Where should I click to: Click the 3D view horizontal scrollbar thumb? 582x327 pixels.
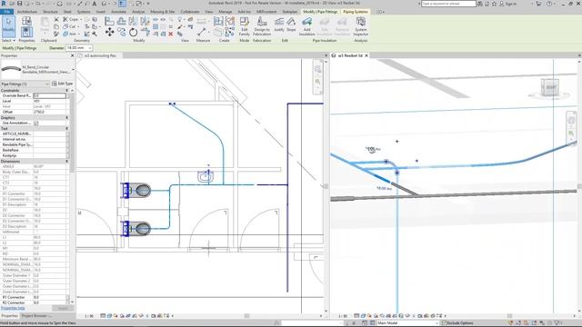click(x=509, y=316)
